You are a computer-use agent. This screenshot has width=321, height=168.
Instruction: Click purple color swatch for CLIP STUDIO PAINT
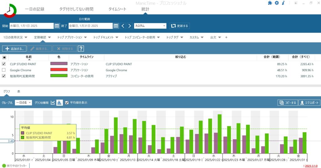tap(59, 64)
